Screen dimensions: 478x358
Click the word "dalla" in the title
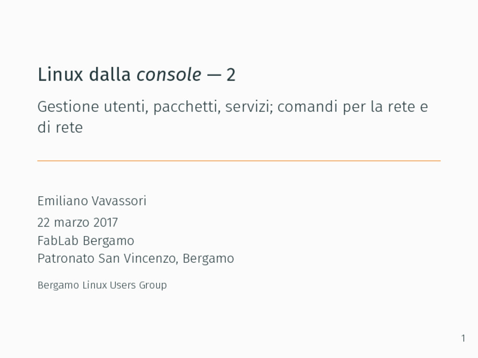[x=110, y=75]
